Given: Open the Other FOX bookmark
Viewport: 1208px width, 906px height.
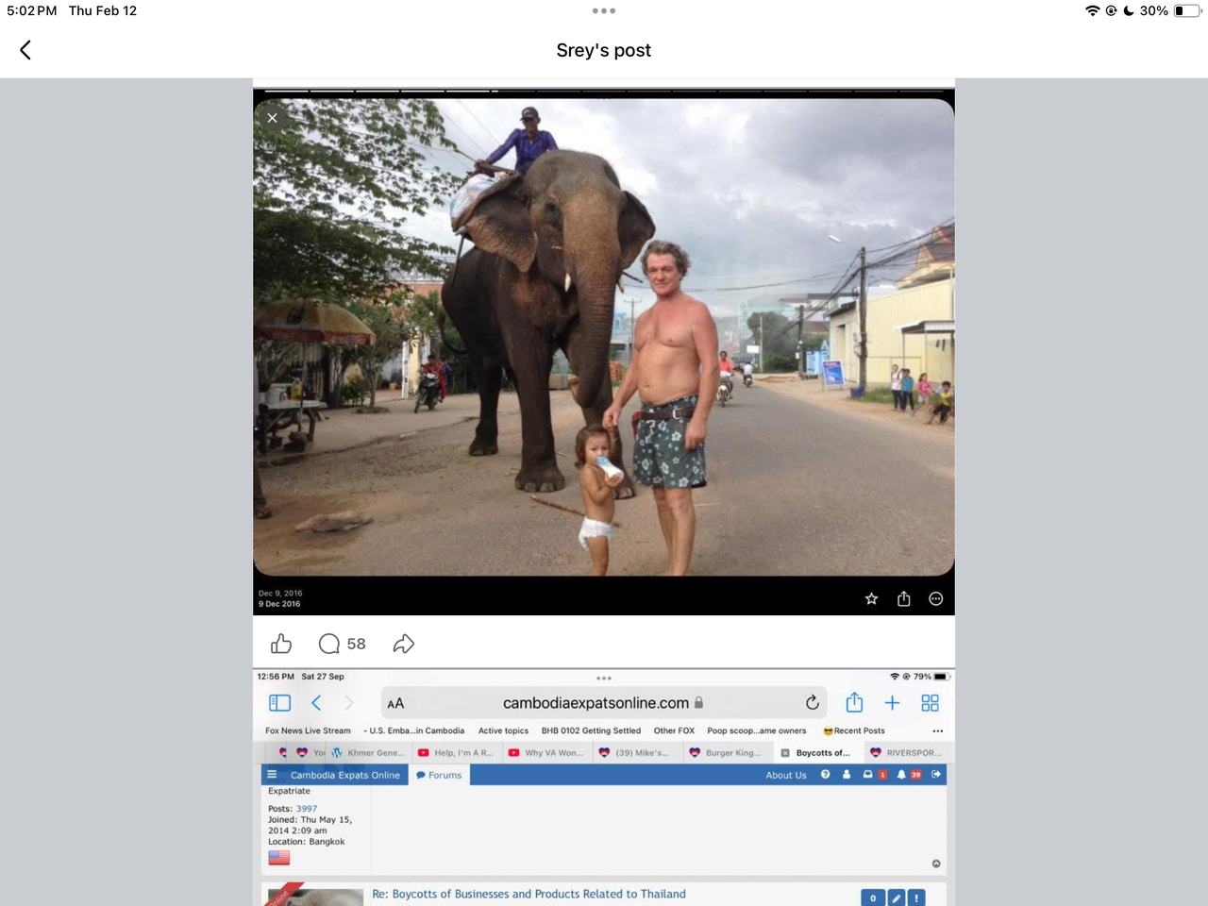Looking at the screenshot, I should pos(674,730).
